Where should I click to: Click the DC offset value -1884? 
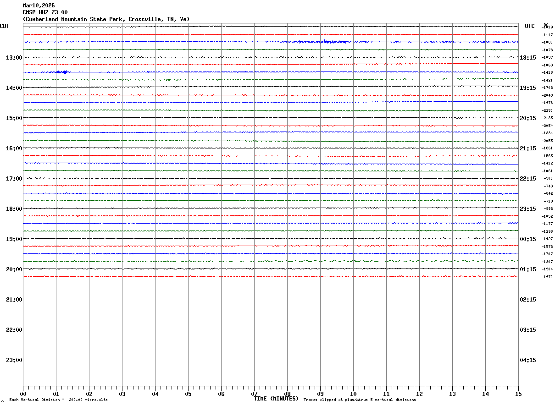(548, 133)
